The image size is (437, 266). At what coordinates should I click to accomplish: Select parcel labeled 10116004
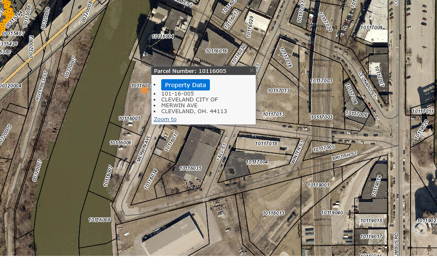pos(163,36)
